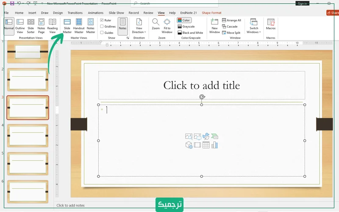Open the File tab
Viewport: 339px width, 212px height.
6,13
